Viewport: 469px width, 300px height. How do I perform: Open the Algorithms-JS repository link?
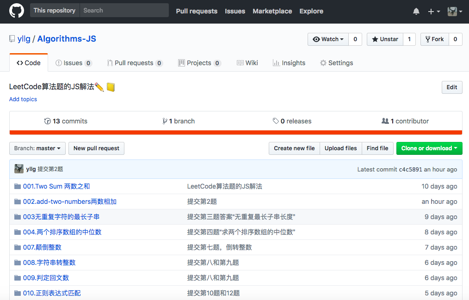pyautogui.click(x=67, y=39)
